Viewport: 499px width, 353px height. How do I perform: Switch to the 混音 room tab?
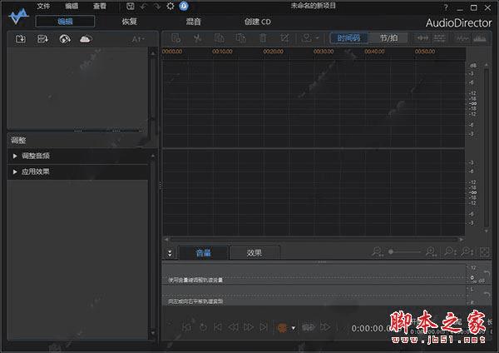[194, 22]
